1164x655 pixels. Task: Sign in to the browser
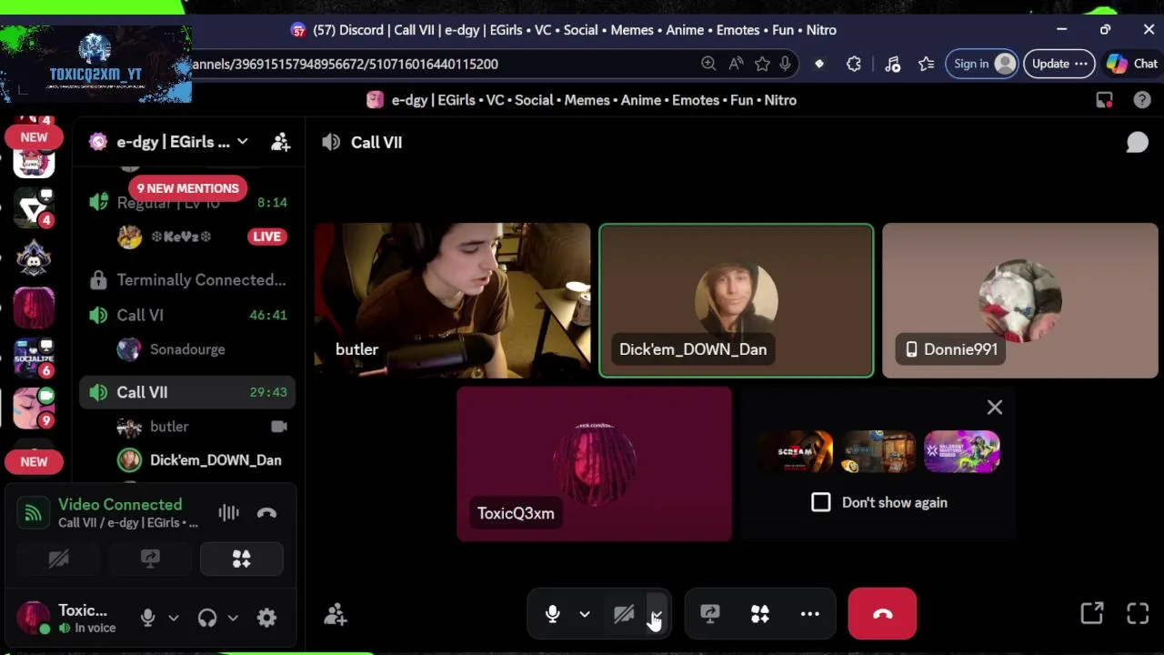pyautogui.click(x=982, y=64)
